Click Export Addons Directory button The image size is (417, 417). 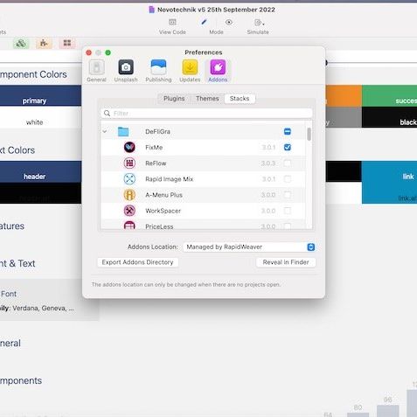137,262
